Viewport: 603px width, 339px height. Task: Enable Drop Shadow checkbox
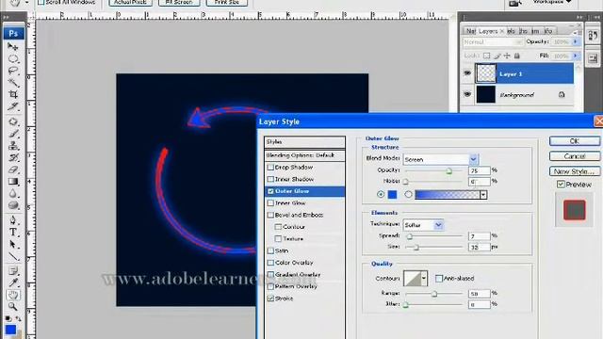pyautogui.click(x=270, y=168)
